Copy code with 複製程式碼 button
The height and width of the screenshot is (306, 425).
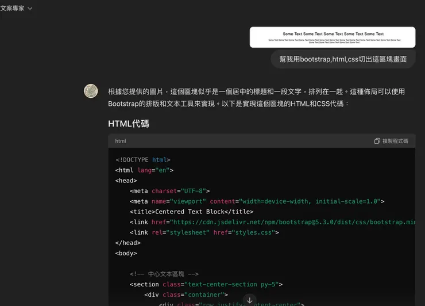pos(391,141)
